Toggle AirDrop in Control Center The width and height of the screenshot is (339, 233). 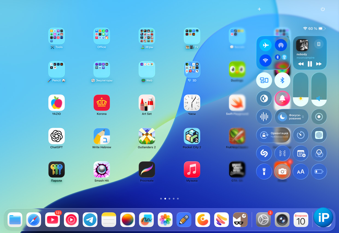(x=281, y=45)
